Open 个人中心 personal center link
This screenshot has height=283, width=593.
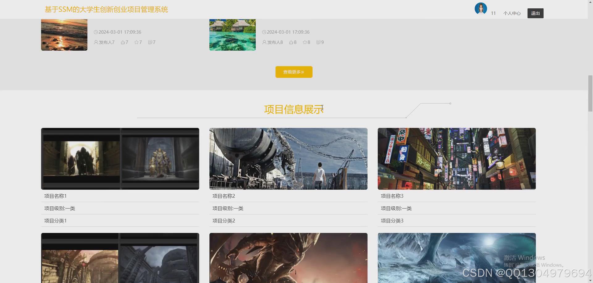tap(512, 13)
